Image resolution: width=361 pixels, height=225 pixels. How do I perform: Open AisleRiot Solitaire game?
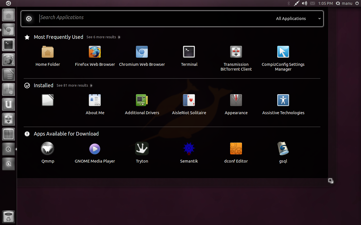[189, 100]
